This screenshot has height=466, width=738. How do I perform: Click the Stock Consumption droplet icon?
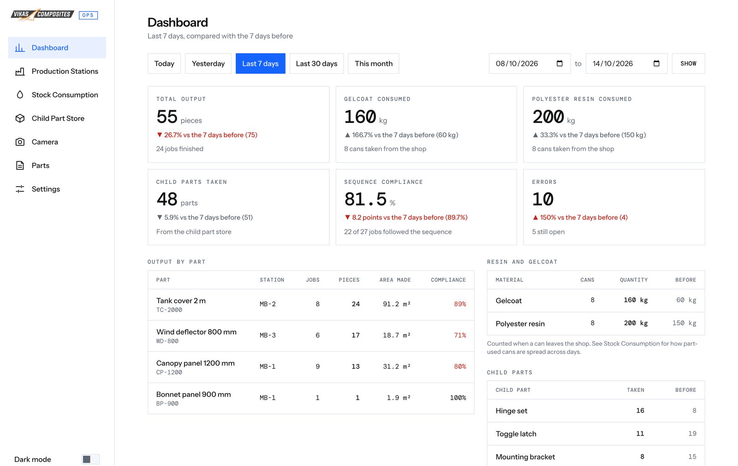click(x=20, y=95)
